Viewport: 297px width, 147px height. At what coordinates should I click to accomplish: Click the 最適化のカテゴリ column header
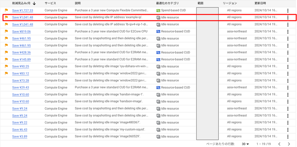click(167, 3)
